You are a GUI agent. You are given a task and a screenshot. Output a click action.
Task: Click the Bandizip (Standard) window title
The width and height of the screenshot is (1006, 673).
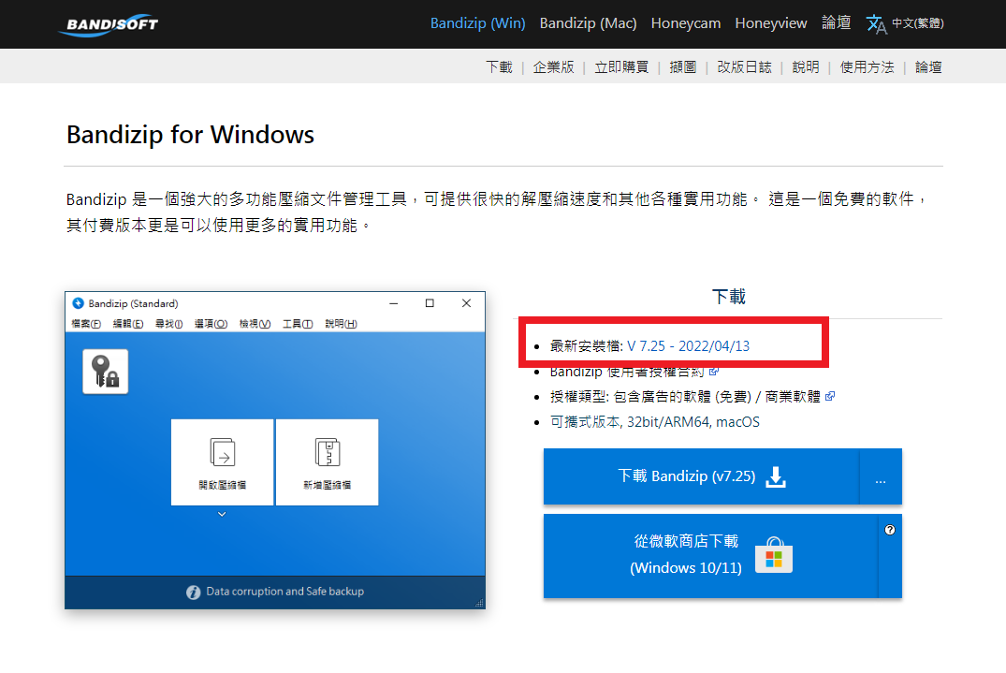tap(134, 303)
